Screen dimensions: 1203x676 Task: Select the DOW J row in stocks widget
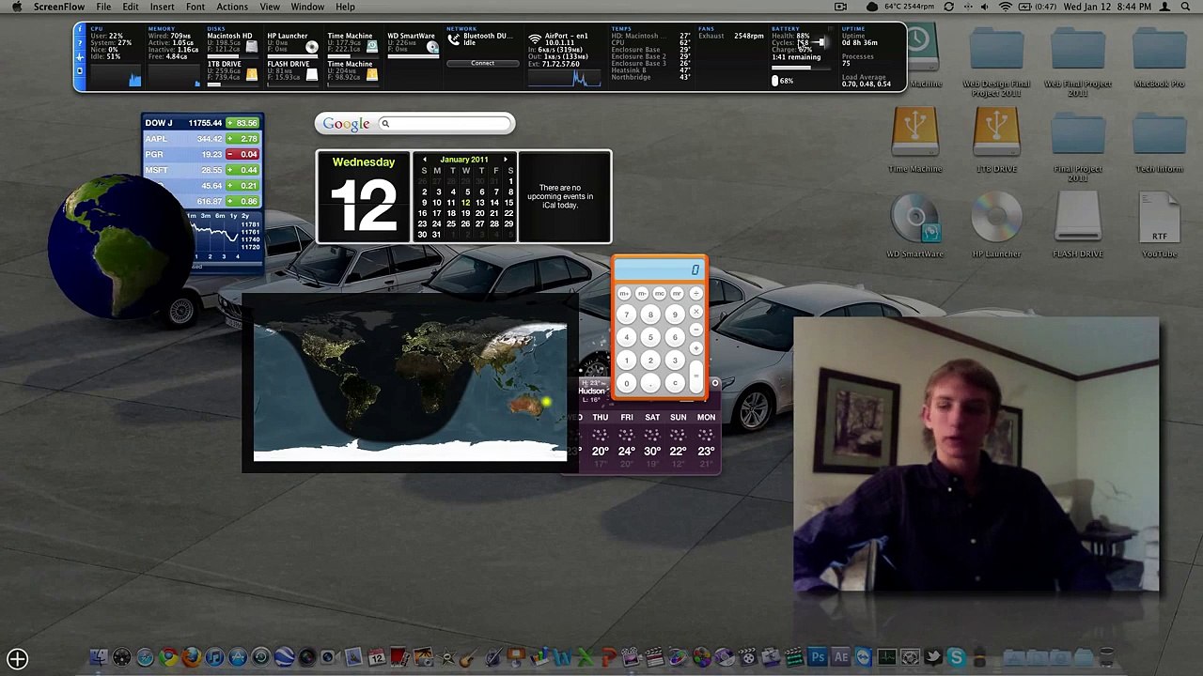pos(202,123)
